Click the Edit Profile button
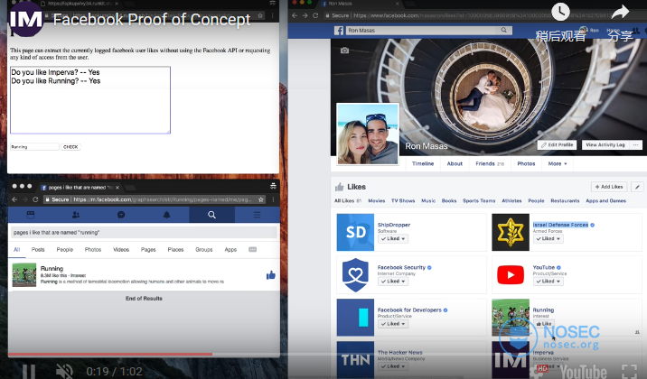This screenshot has height=379, width=647. [x=557, y=145]
